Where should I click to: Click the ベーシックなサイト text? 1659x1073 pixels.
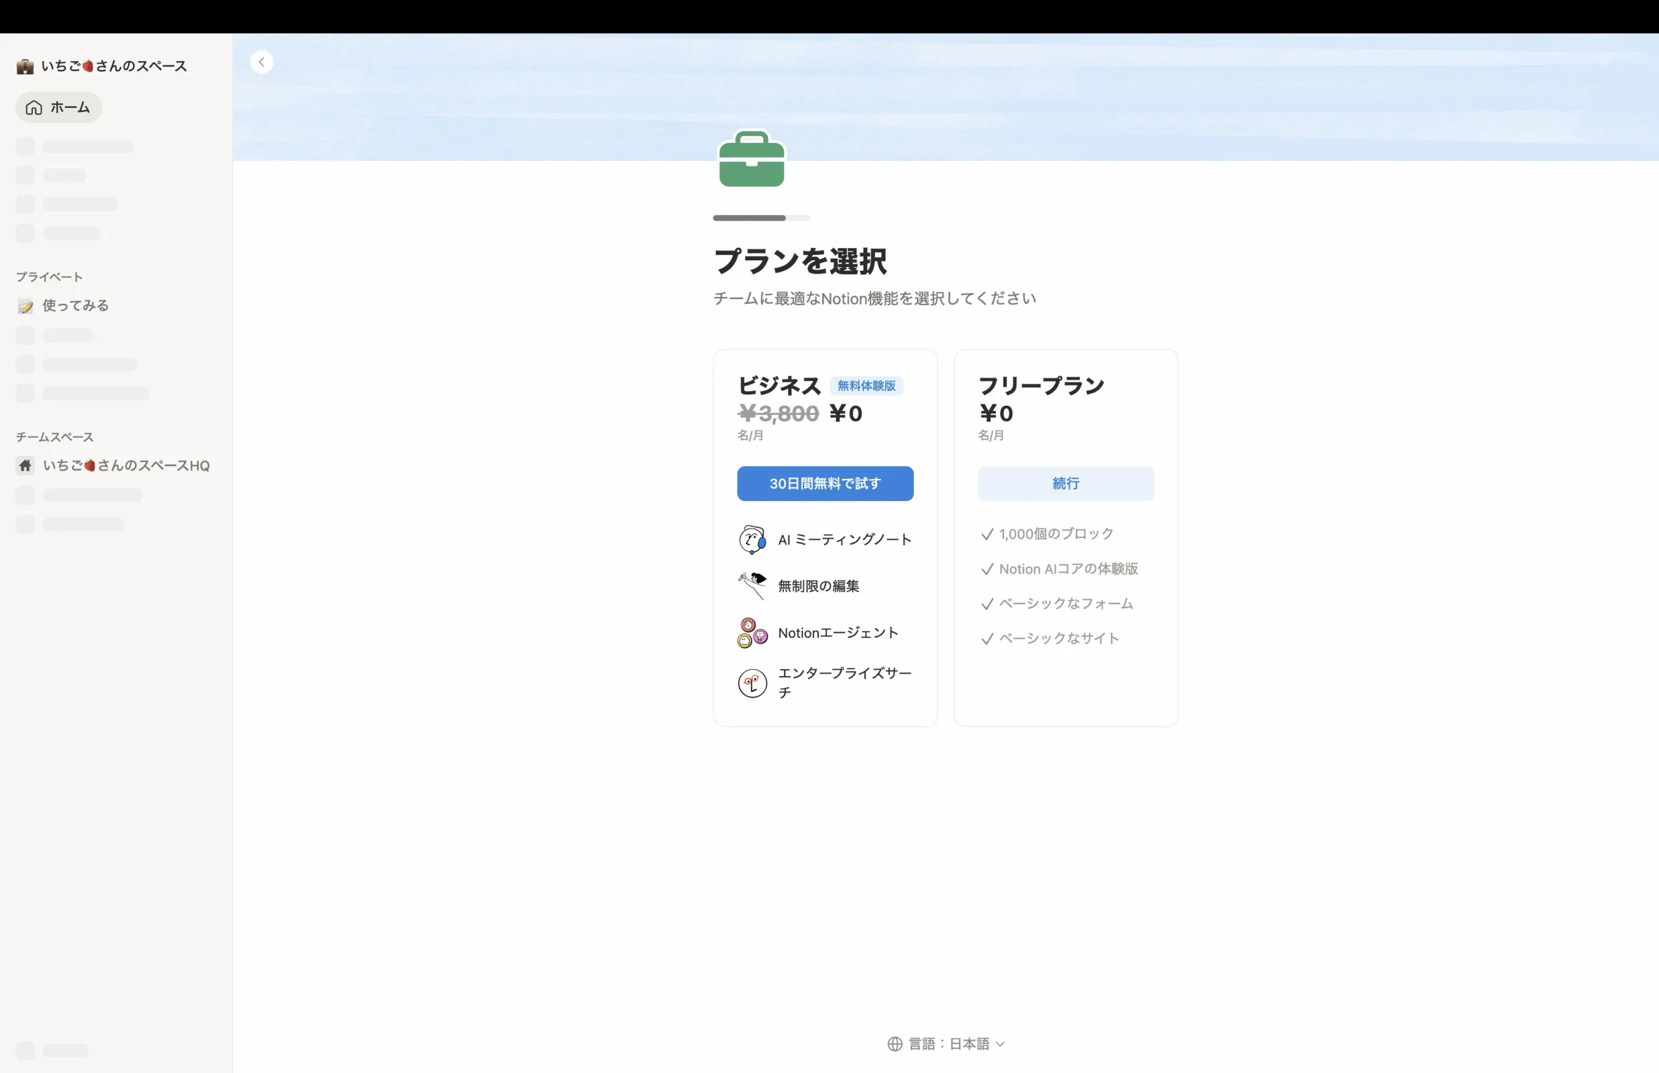click(1059, 638)
